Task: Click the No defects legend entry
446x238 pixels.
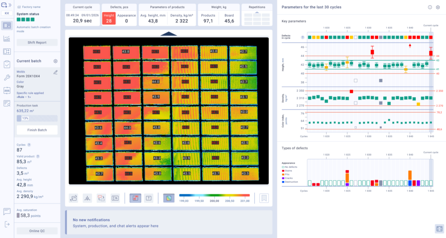Action: [x=289, y=167]
